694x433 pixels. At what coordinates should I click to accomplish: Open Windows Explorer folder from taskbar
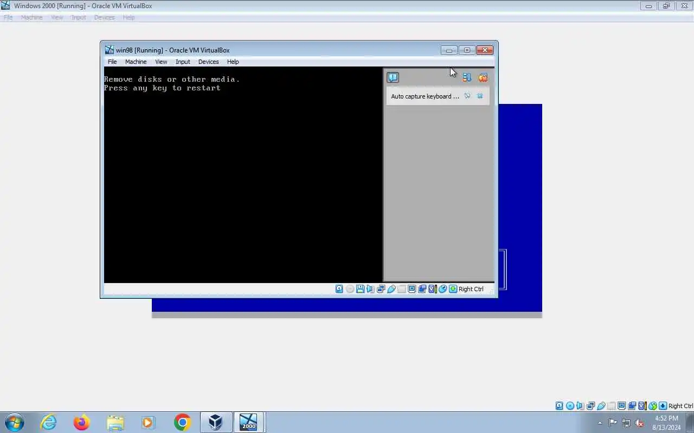(115, 422)
